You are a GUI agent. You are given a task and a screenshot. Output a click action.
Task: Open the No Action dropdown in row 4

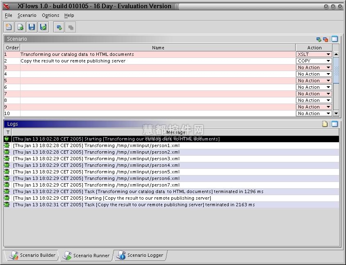314,74
